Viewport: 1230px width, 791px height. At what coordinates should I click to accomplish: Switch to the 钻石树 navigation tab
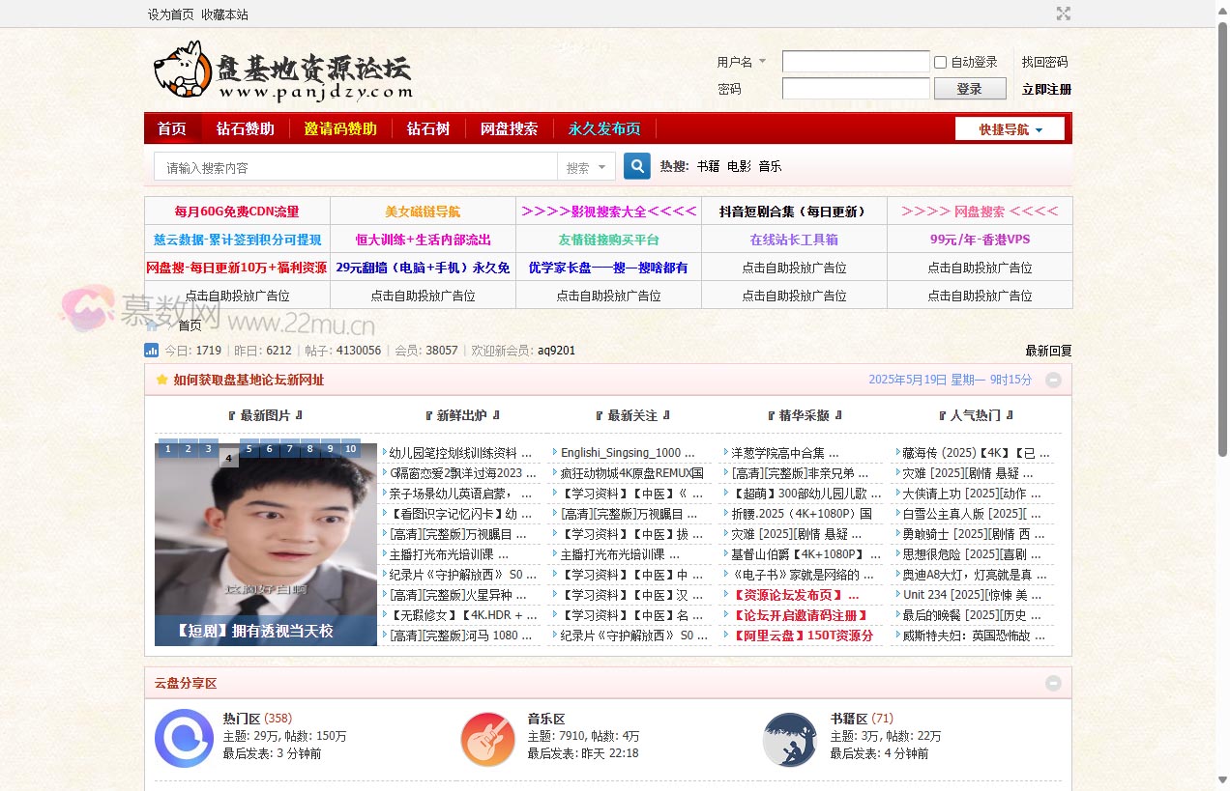tap(428, 127)
